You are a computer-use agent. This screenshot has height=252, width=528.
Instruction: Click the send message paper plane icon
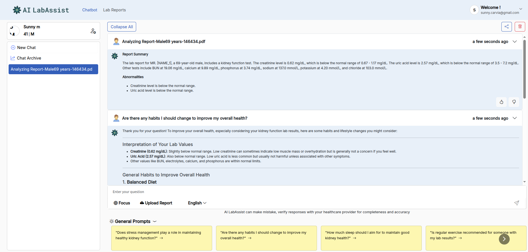pyautogui.click(x=516, y=203)
